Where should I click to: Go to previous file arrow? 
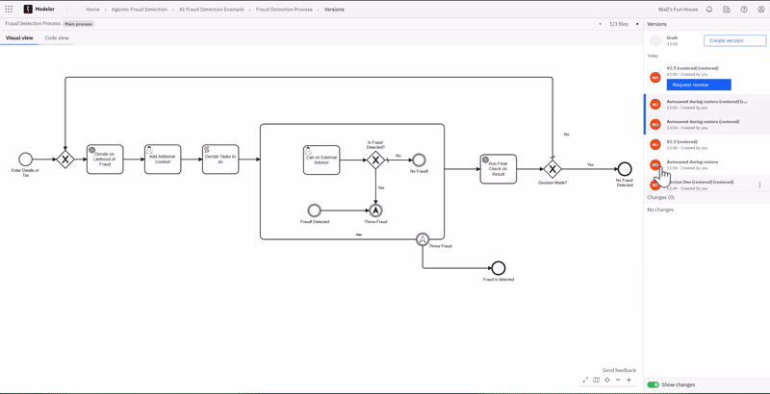pyautogui.click(x=600, y=23)
